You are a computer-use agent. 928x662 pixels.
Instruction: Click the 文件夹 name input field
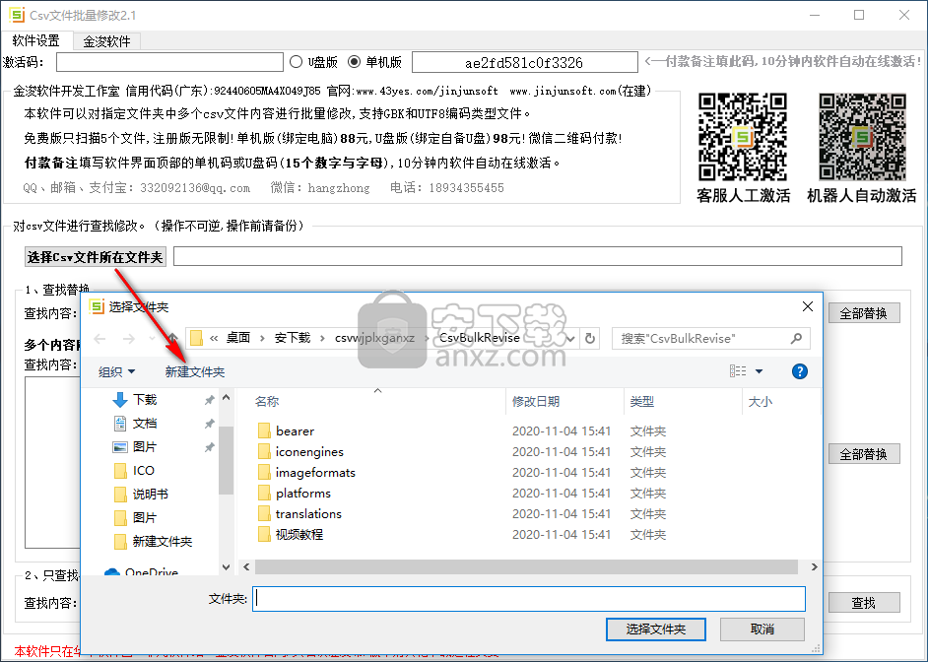[528, 599]
